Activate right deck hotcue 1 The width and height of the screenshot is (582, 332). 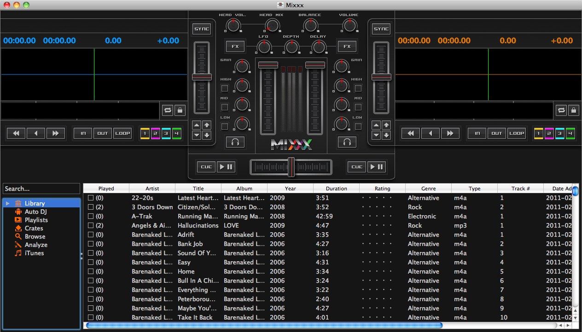[539, 133]
